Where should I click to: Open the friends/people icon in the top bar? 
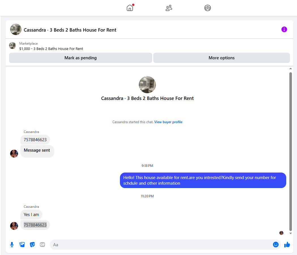(x=169, y=8)
